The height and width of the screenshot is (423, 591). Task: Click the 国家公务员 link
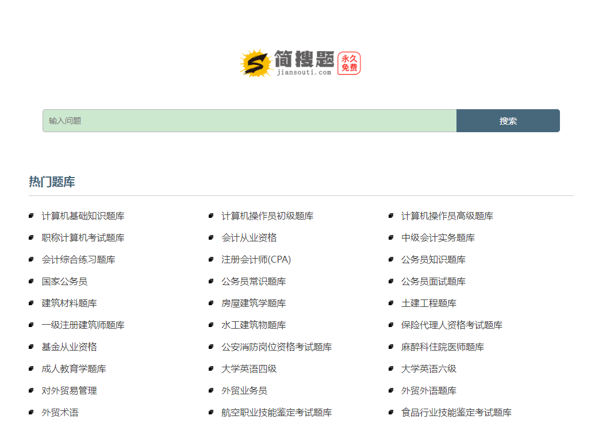click(64, 282)
